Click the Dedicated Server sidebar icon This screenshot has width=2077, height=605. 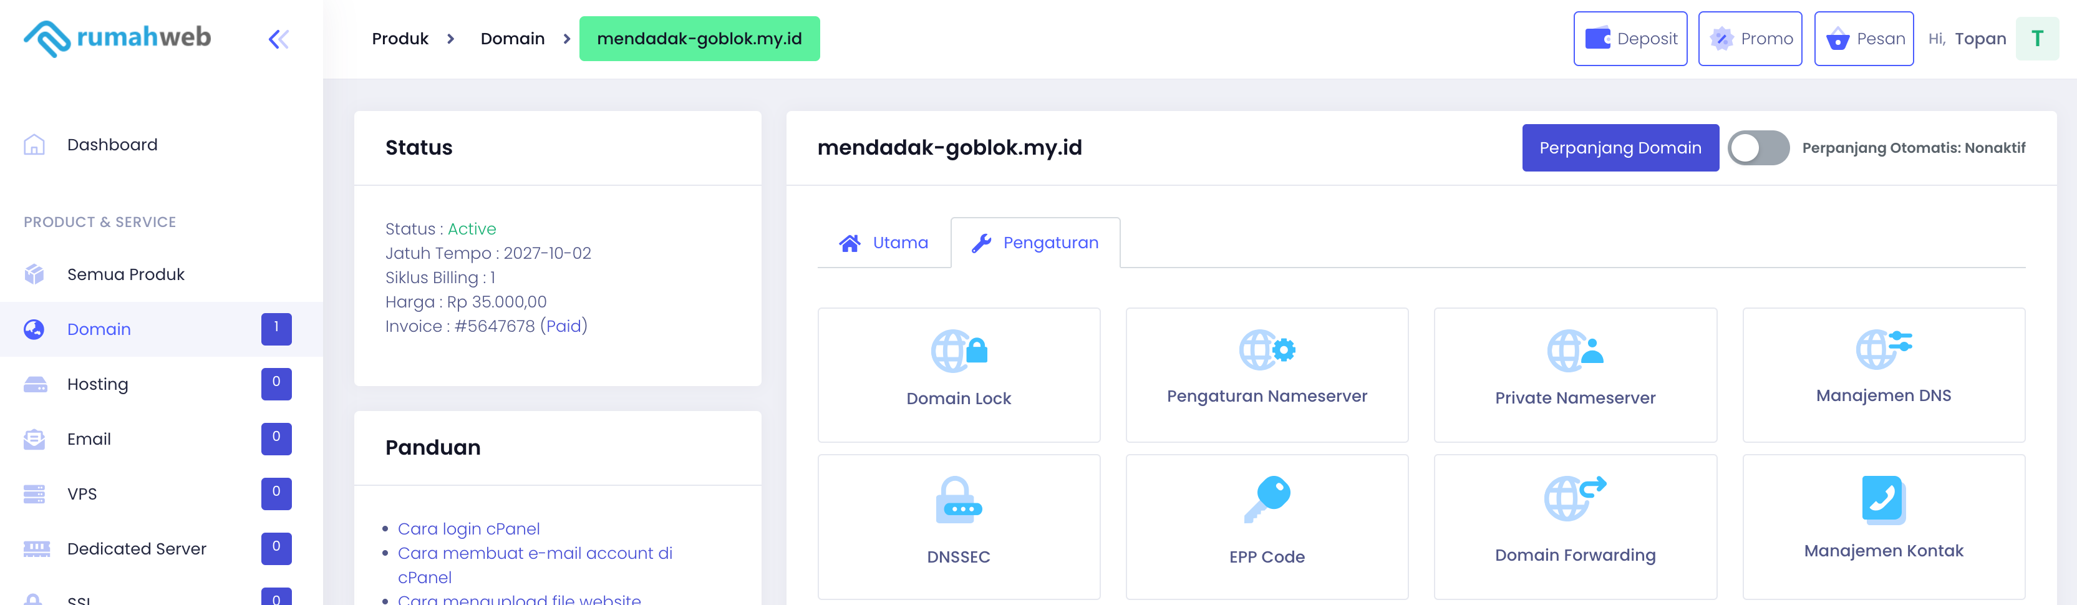point(36,548)
